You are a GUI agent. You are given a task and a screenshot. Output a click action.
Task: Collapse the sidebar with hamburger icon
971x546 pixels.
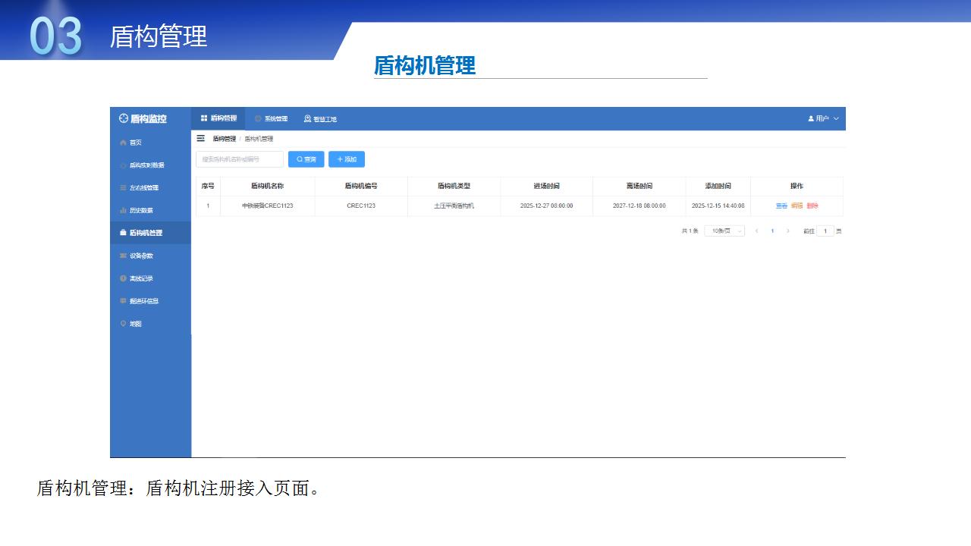coord(201,139)
